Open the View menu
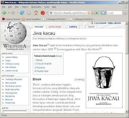The height and width of the screenshot is (118, 129). click(x=17, y=7)
